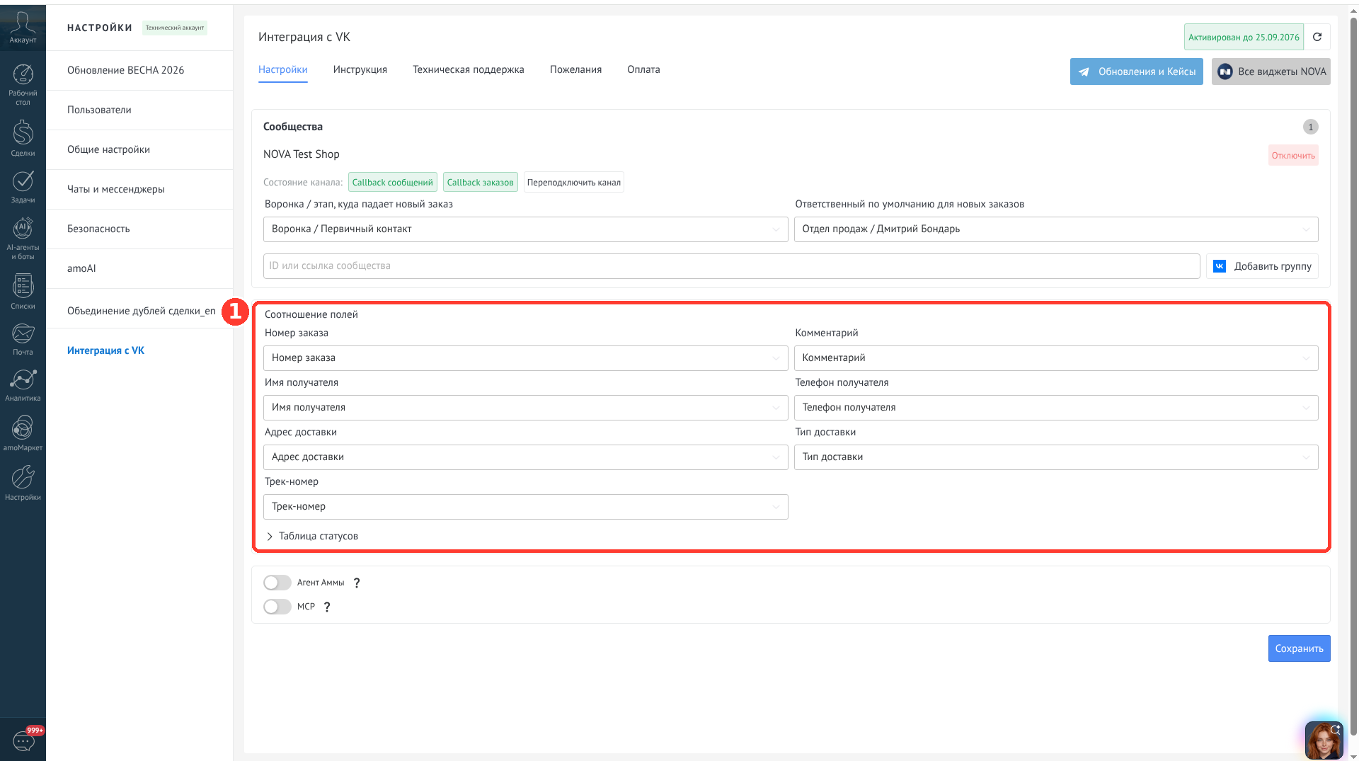This screenshot has height=761, width=1359.
Task: Open Чаты и мессенджеры settings item
Action: click(x=139, y=190)
